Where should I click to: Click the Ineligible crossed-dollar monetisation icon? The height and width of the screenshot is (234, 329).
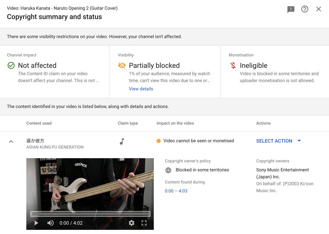coord(233,65)
